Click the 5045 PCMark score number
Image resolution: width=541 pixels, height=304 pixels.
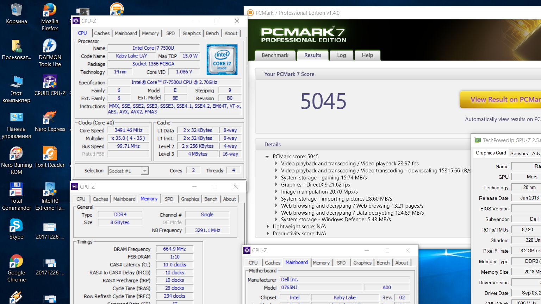click(323, 101)
